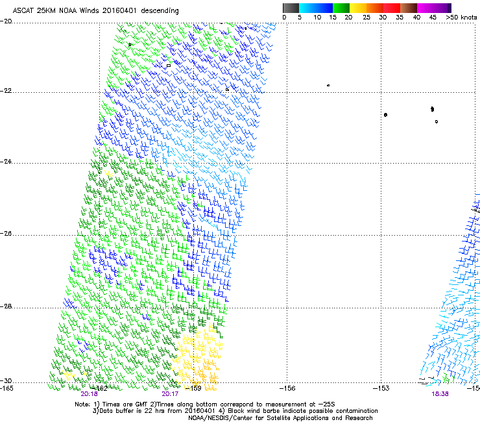Click the legend label '25'

click(x=366, y=18)
